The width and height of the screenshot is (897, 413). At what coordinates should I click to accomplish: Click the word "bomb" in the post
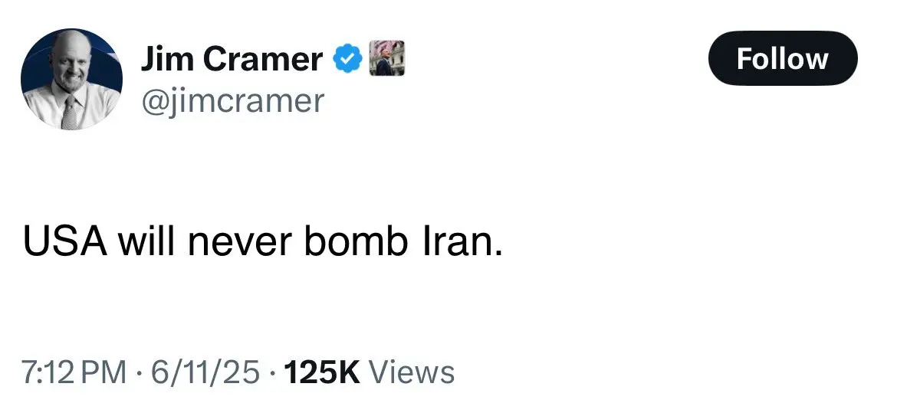[356, 241]
